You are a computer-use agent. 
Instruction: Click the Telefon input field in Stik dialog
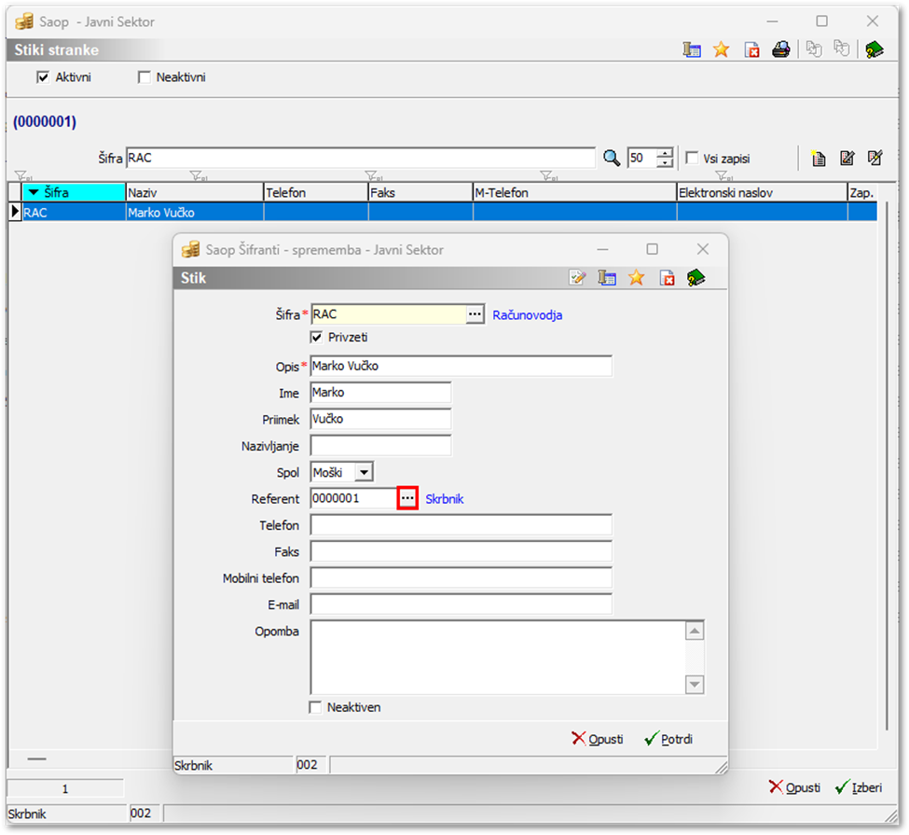[461, 525]
